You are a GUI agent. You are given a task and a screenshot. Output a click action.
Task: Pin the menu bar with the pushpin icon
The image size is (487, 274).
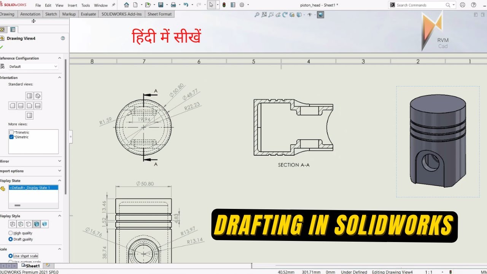point(113,5)
